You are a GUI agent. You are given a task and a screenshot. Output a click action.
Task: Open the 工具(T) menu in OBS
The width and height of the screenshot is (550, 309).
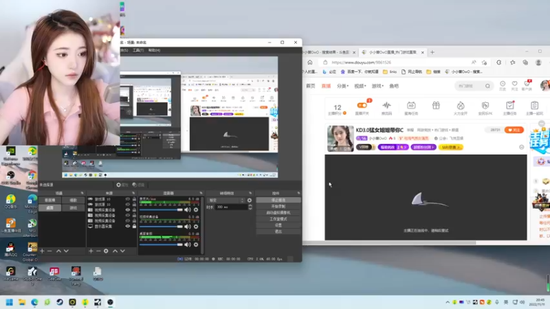138,50
